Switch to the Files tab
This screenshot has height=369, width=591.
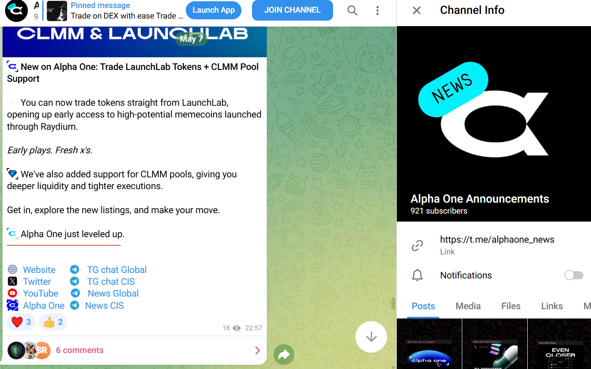[511, 306]
